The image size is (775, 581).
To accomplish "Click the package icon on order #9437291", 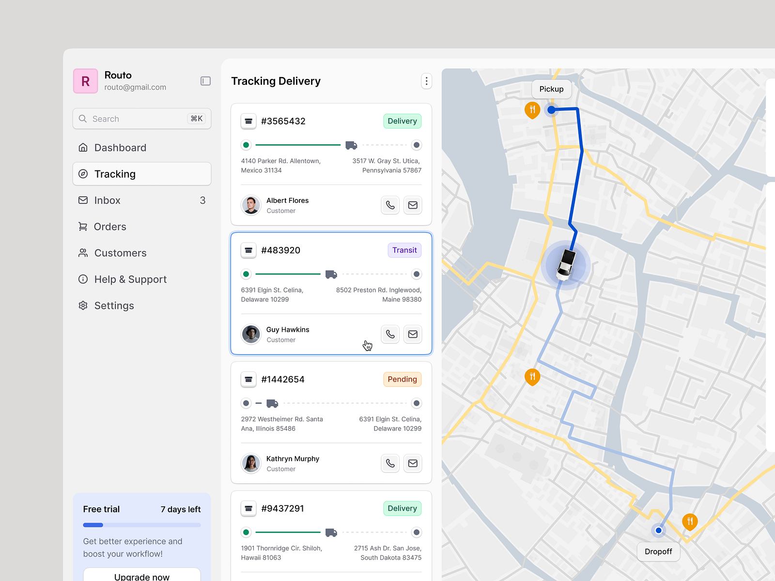I will [248, 508].
